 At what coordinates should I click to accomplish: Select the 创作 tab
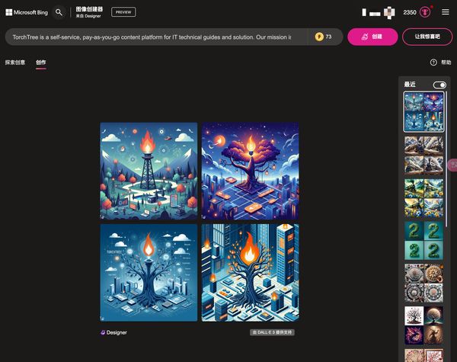click(41, 62)
